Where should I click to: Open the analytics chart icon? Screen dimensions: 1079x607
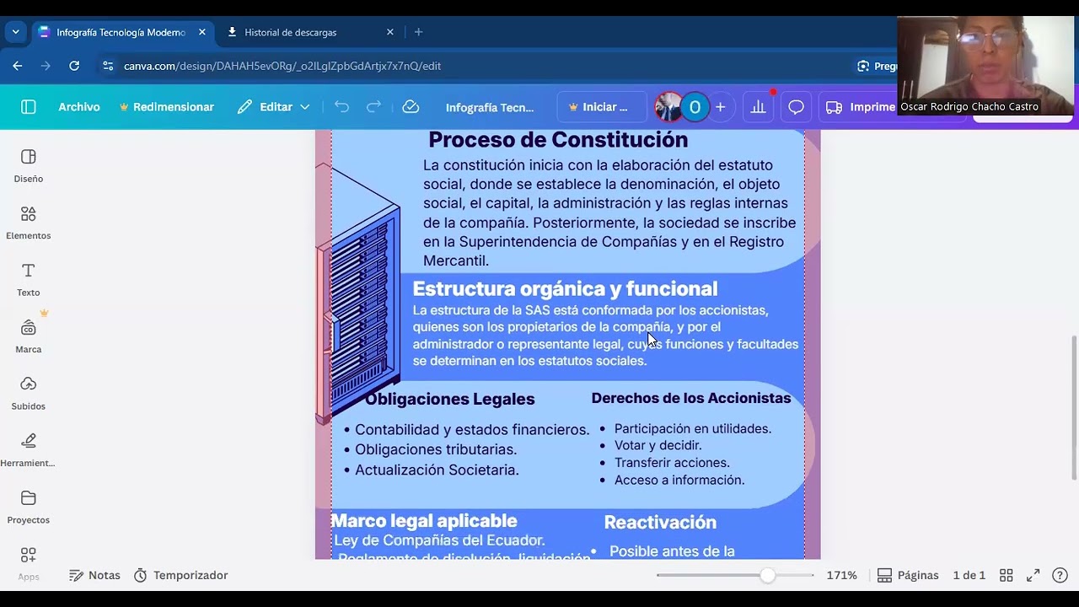point(759,107)
